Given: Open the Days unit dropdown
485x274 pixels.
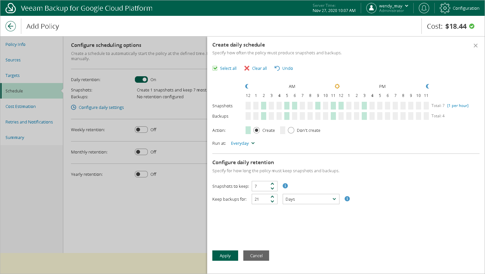Looking at the screenshot, I should tap(311, 199).
